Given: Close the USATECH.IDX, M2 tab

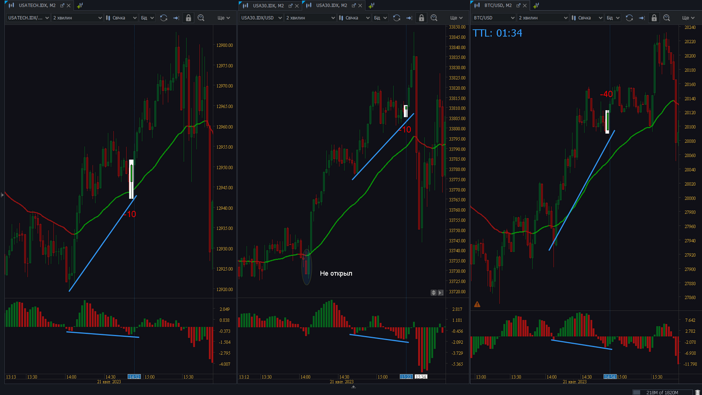Looking at the screenshot, I should pyautogui.click(x=69, y=5).
